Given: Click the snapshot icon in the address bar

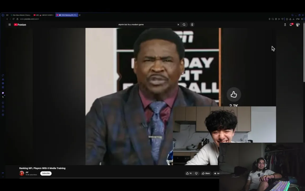Looking at the screenshot, I should pos(273,19).
